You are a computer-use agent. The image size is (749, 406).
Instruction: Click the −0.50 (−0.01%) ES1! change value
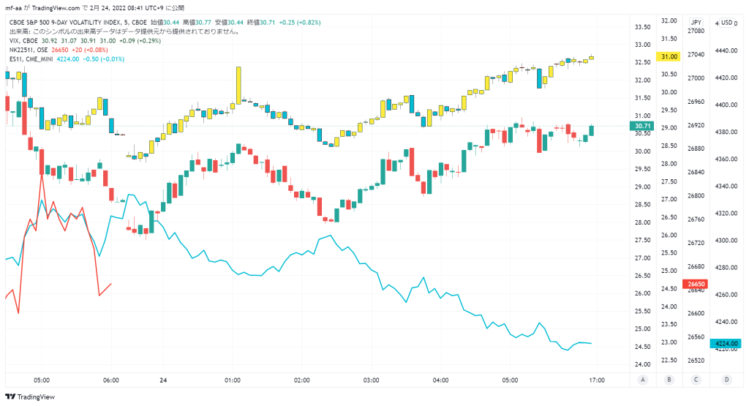coord(104,59)
